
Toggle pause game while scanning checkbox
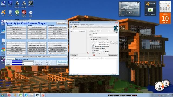pyautogui.click(x=93, y=53)
